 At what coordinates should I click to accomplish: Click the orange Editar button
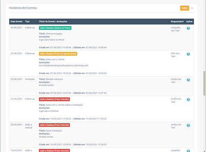click(185, 8)
